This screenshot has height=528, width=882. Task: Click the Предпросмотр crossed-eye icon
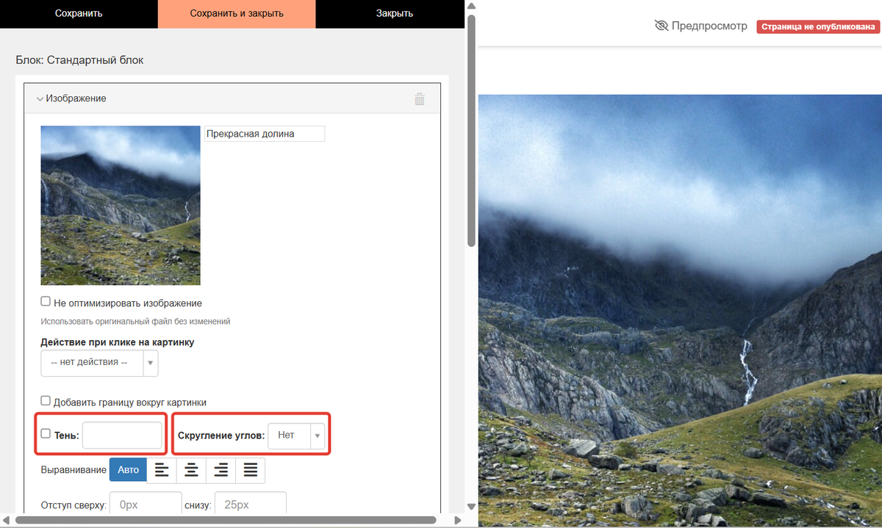[661, 26]
